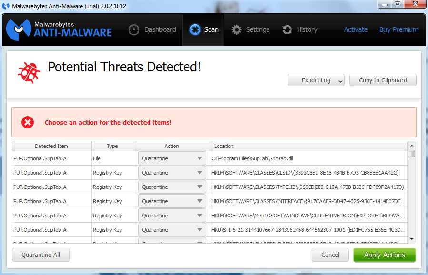Select the TYPELIB {968EDCE0 location text
This screenshot has height=275, width=428.
click(x=308, y=187)
